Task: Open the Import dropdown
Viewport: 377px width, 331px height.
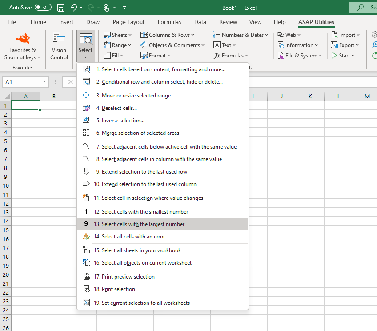Action: [345, 35]
